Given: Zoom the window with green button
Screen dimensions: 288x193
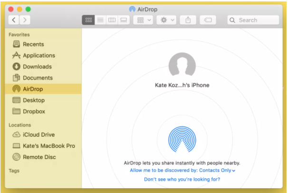Looking at the screenshot, I should click(x=28, y=9).
